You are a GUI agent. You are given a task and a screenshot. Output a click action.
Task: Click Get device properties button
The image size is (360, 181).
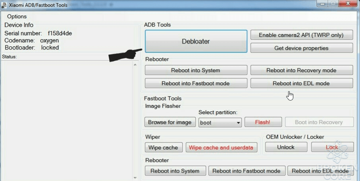(301, 48)
